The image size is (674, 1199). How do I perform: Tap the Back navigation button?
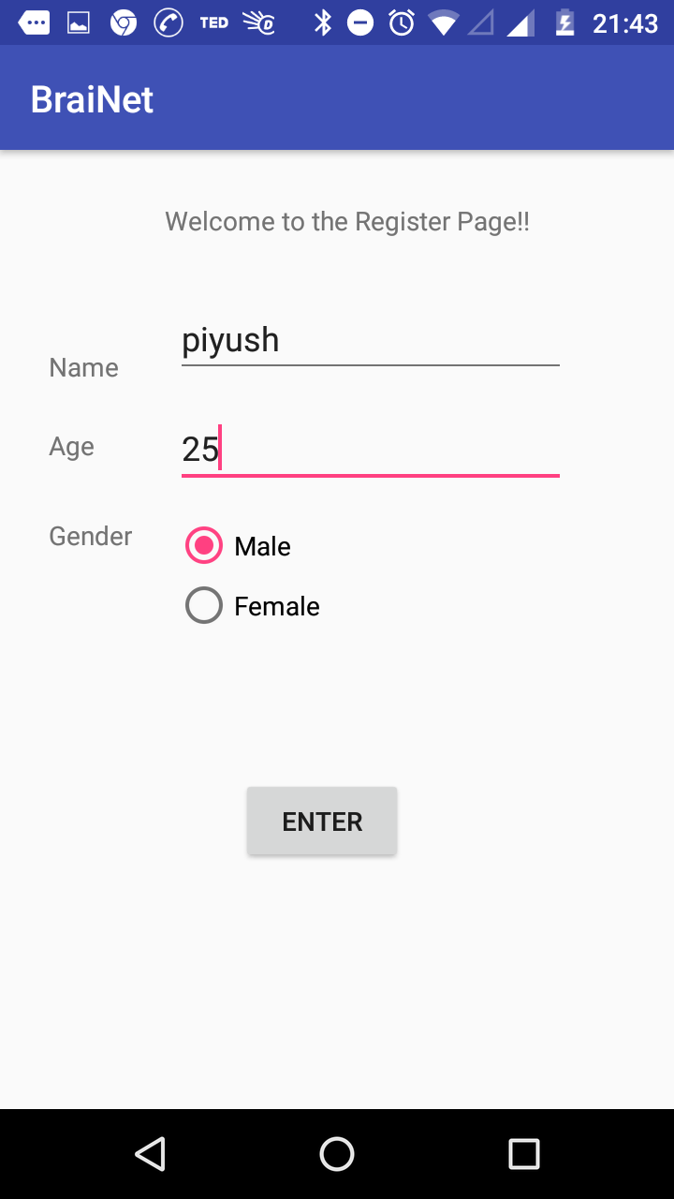point(150,1153)
